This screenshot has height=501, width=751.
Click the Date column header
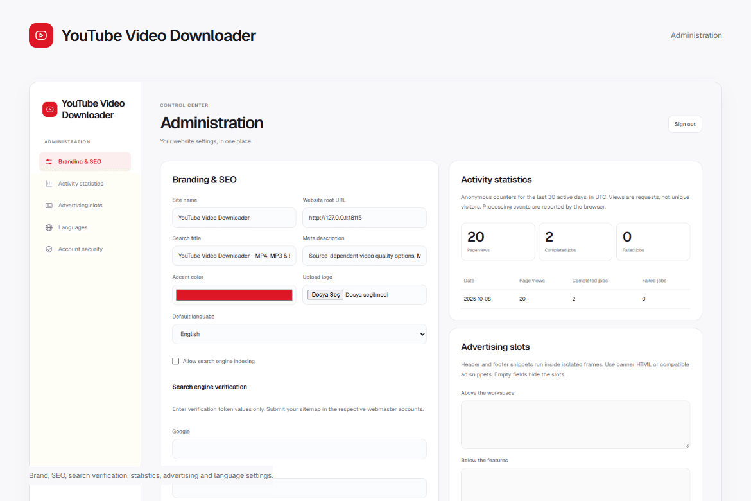click(x=469, y=281)
